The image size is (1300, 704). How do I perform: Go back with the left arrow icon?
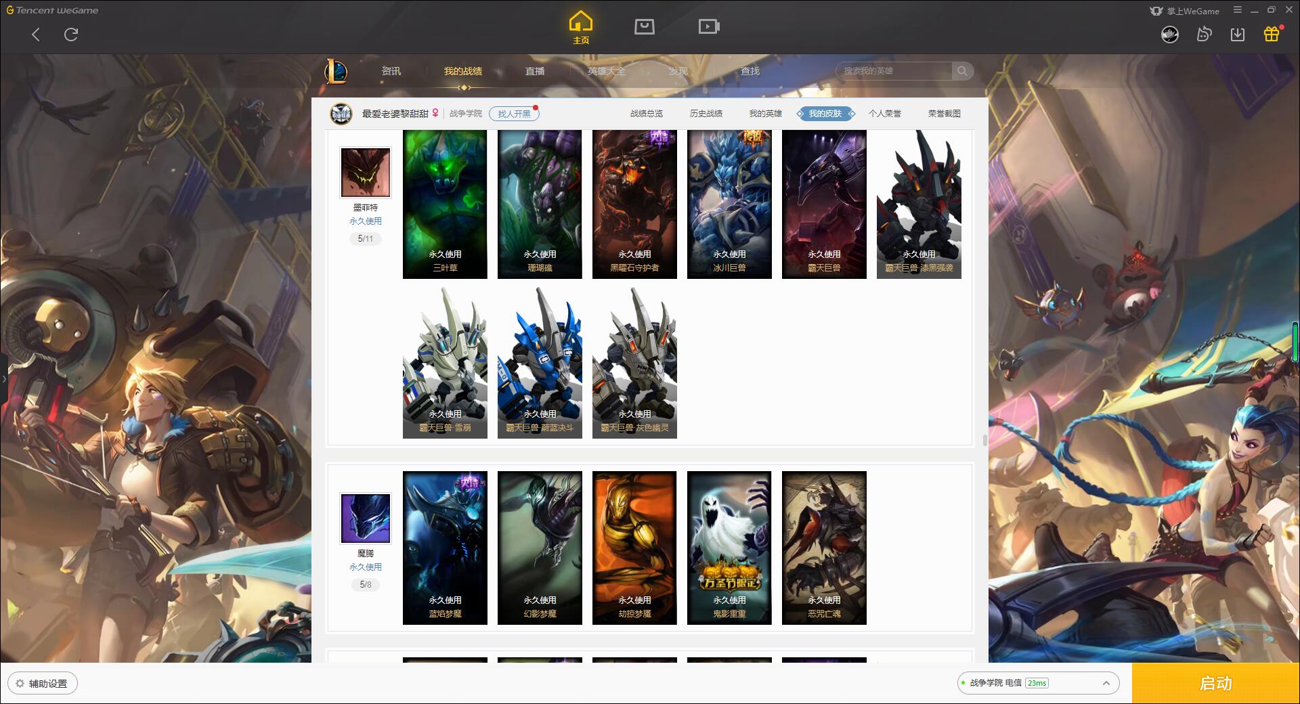36,35
